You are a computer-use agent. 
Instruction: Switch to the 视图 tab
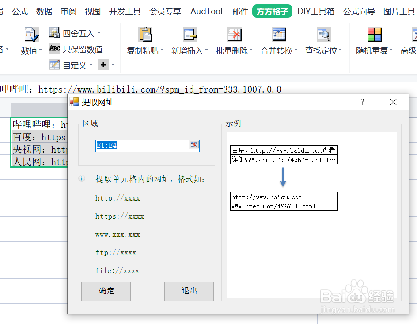pos(93,12)
